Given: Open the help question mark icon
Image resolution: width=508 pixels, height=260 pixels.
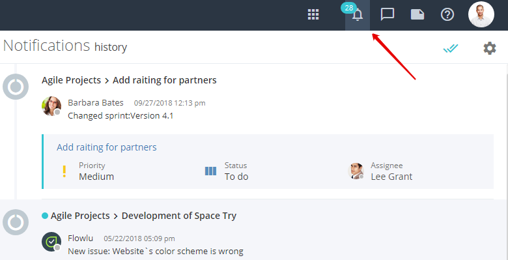Looking at the screenshot, I should 447,14.
